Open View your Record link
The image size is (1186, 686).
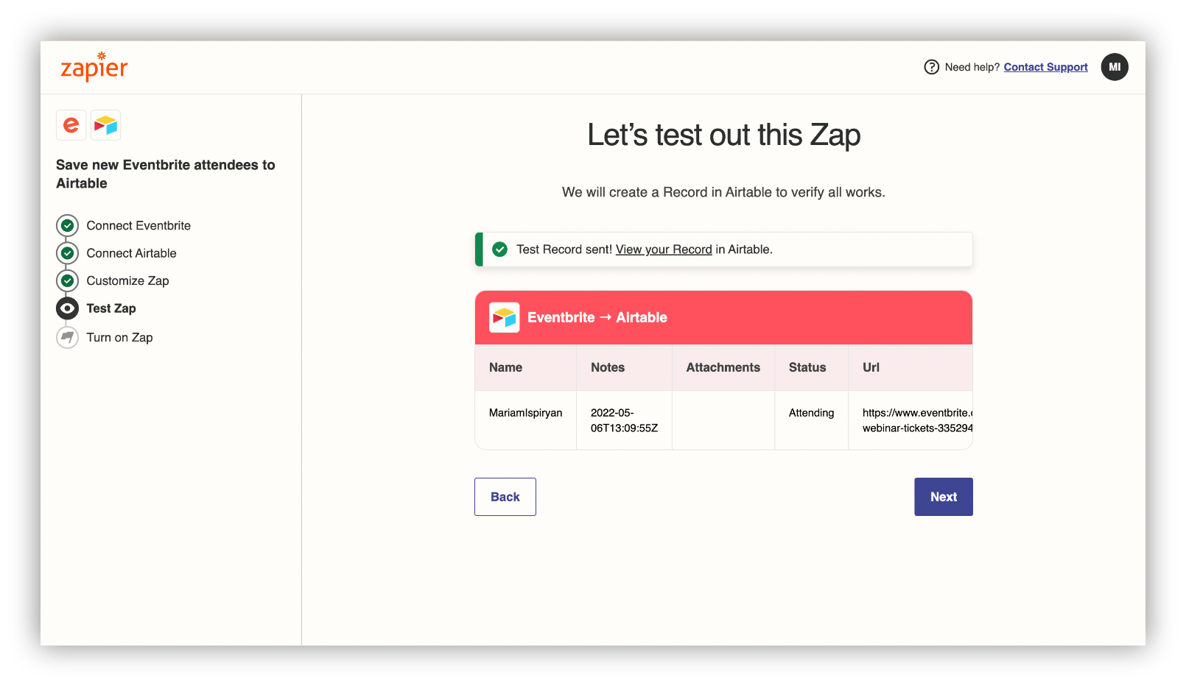(664, 250)
